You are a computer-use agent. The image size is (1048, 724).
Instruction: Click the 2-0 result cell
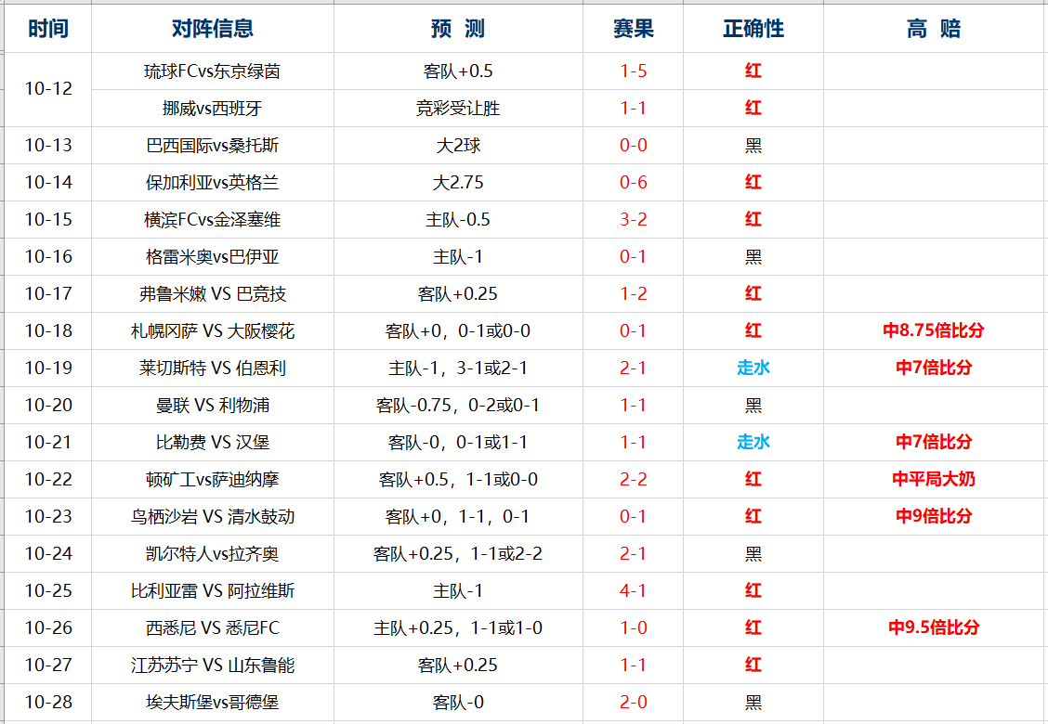click(x=633, y=702)
